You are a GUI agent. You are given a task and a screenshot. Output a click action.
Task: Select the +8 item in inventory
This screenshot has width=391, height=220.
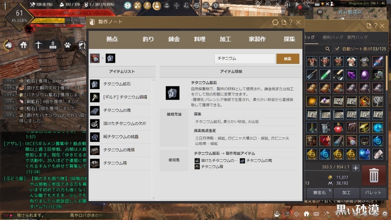[378, 61]
